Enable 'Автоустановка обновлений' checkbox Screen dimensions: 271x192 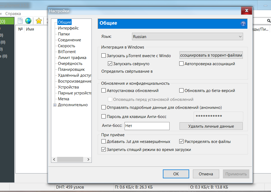[104, 90]
